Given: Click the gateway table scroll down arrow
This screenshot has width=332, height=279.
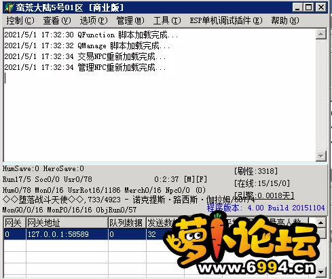Looking at the screenshot, I should (x=320, y=272).
